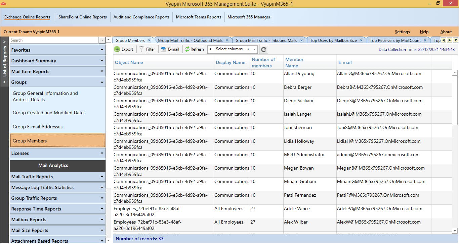The image size is (459, 244).
Task: Click the E-mail envelope icon
Action: 163,49
